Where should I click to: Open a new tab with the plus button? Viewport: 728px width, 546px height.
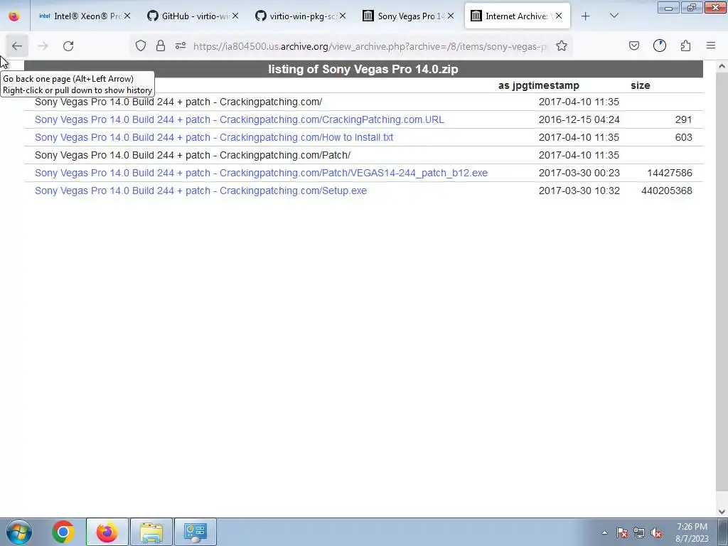[586, 16]
